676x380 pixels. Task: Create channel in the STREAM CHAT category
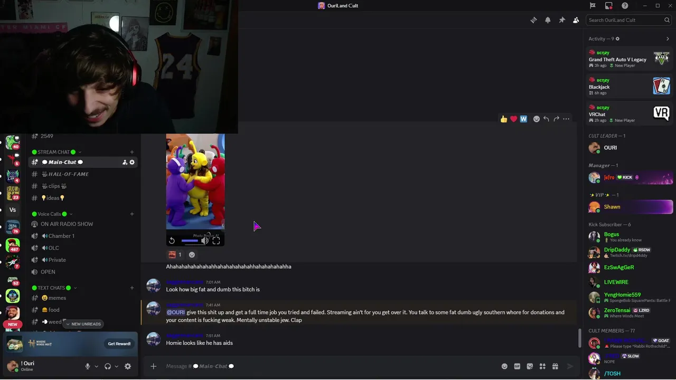(132, 152)
